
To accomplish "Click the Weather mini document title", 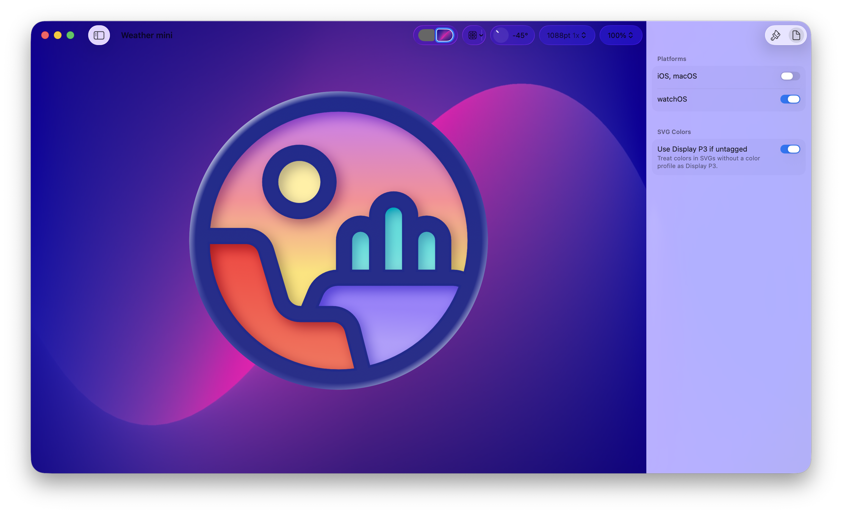I will pyautogui.click(x=146, y=35).
